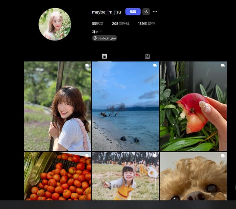
Task: Switch to the tagged photos tab
Action: click(147, 56)
